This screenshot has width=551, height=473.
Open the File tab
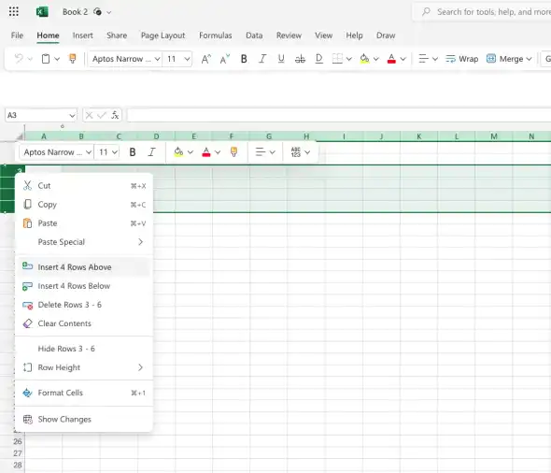(17, 36)
